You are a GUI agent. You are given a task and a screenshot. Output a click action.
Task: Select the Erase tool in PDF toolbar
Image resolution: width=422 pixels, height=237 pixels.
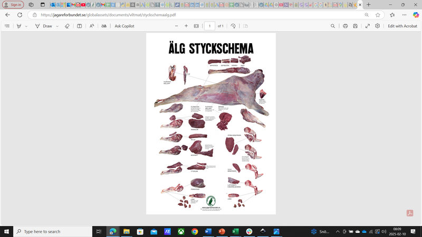[x=67, y=26]
